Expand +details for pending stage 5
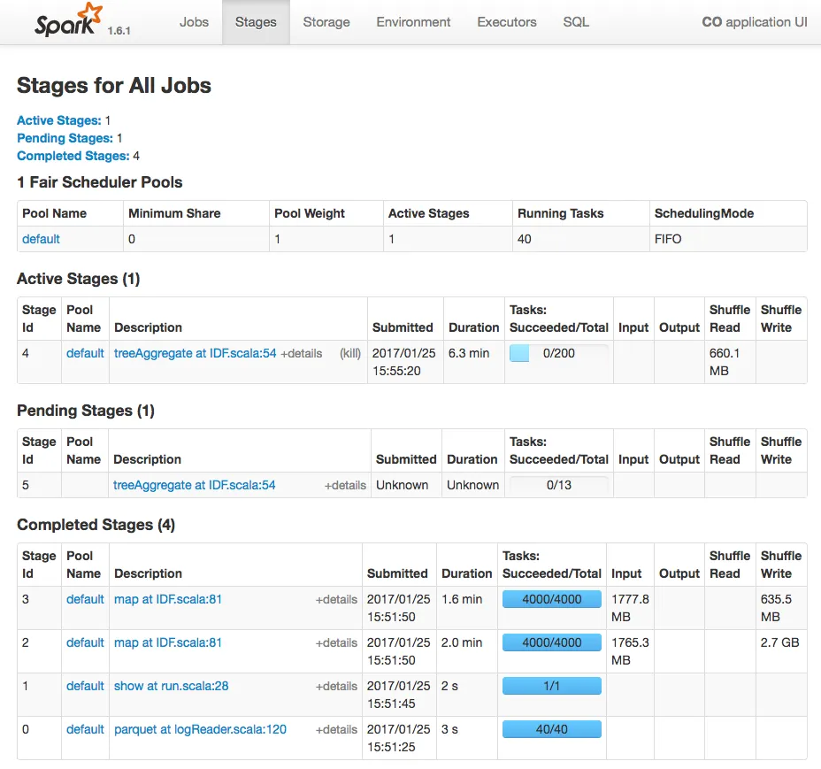821x769 pixels. [345, 485]
